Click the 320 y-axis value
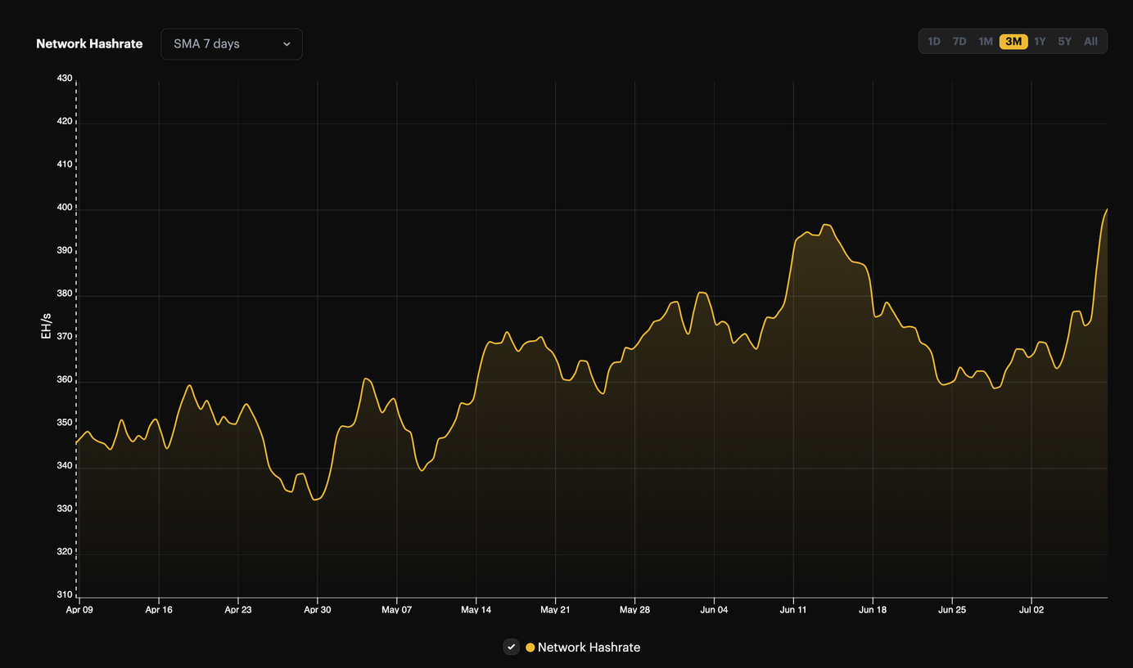This screenshot has width=1133, height=668. click(64, 552)
